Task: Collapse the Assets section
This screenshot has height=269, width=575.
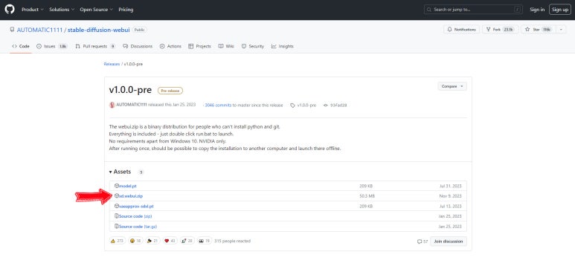Action: point(120,172)
